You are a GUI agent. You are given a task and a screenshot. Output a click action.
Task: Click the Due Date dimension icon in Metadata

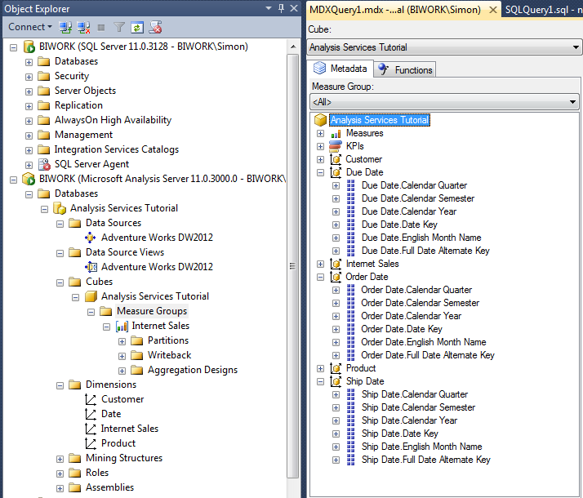tap(336, 172)
